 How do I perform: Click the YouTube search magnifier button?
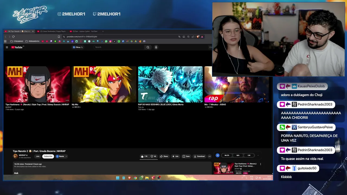(148, 47)
